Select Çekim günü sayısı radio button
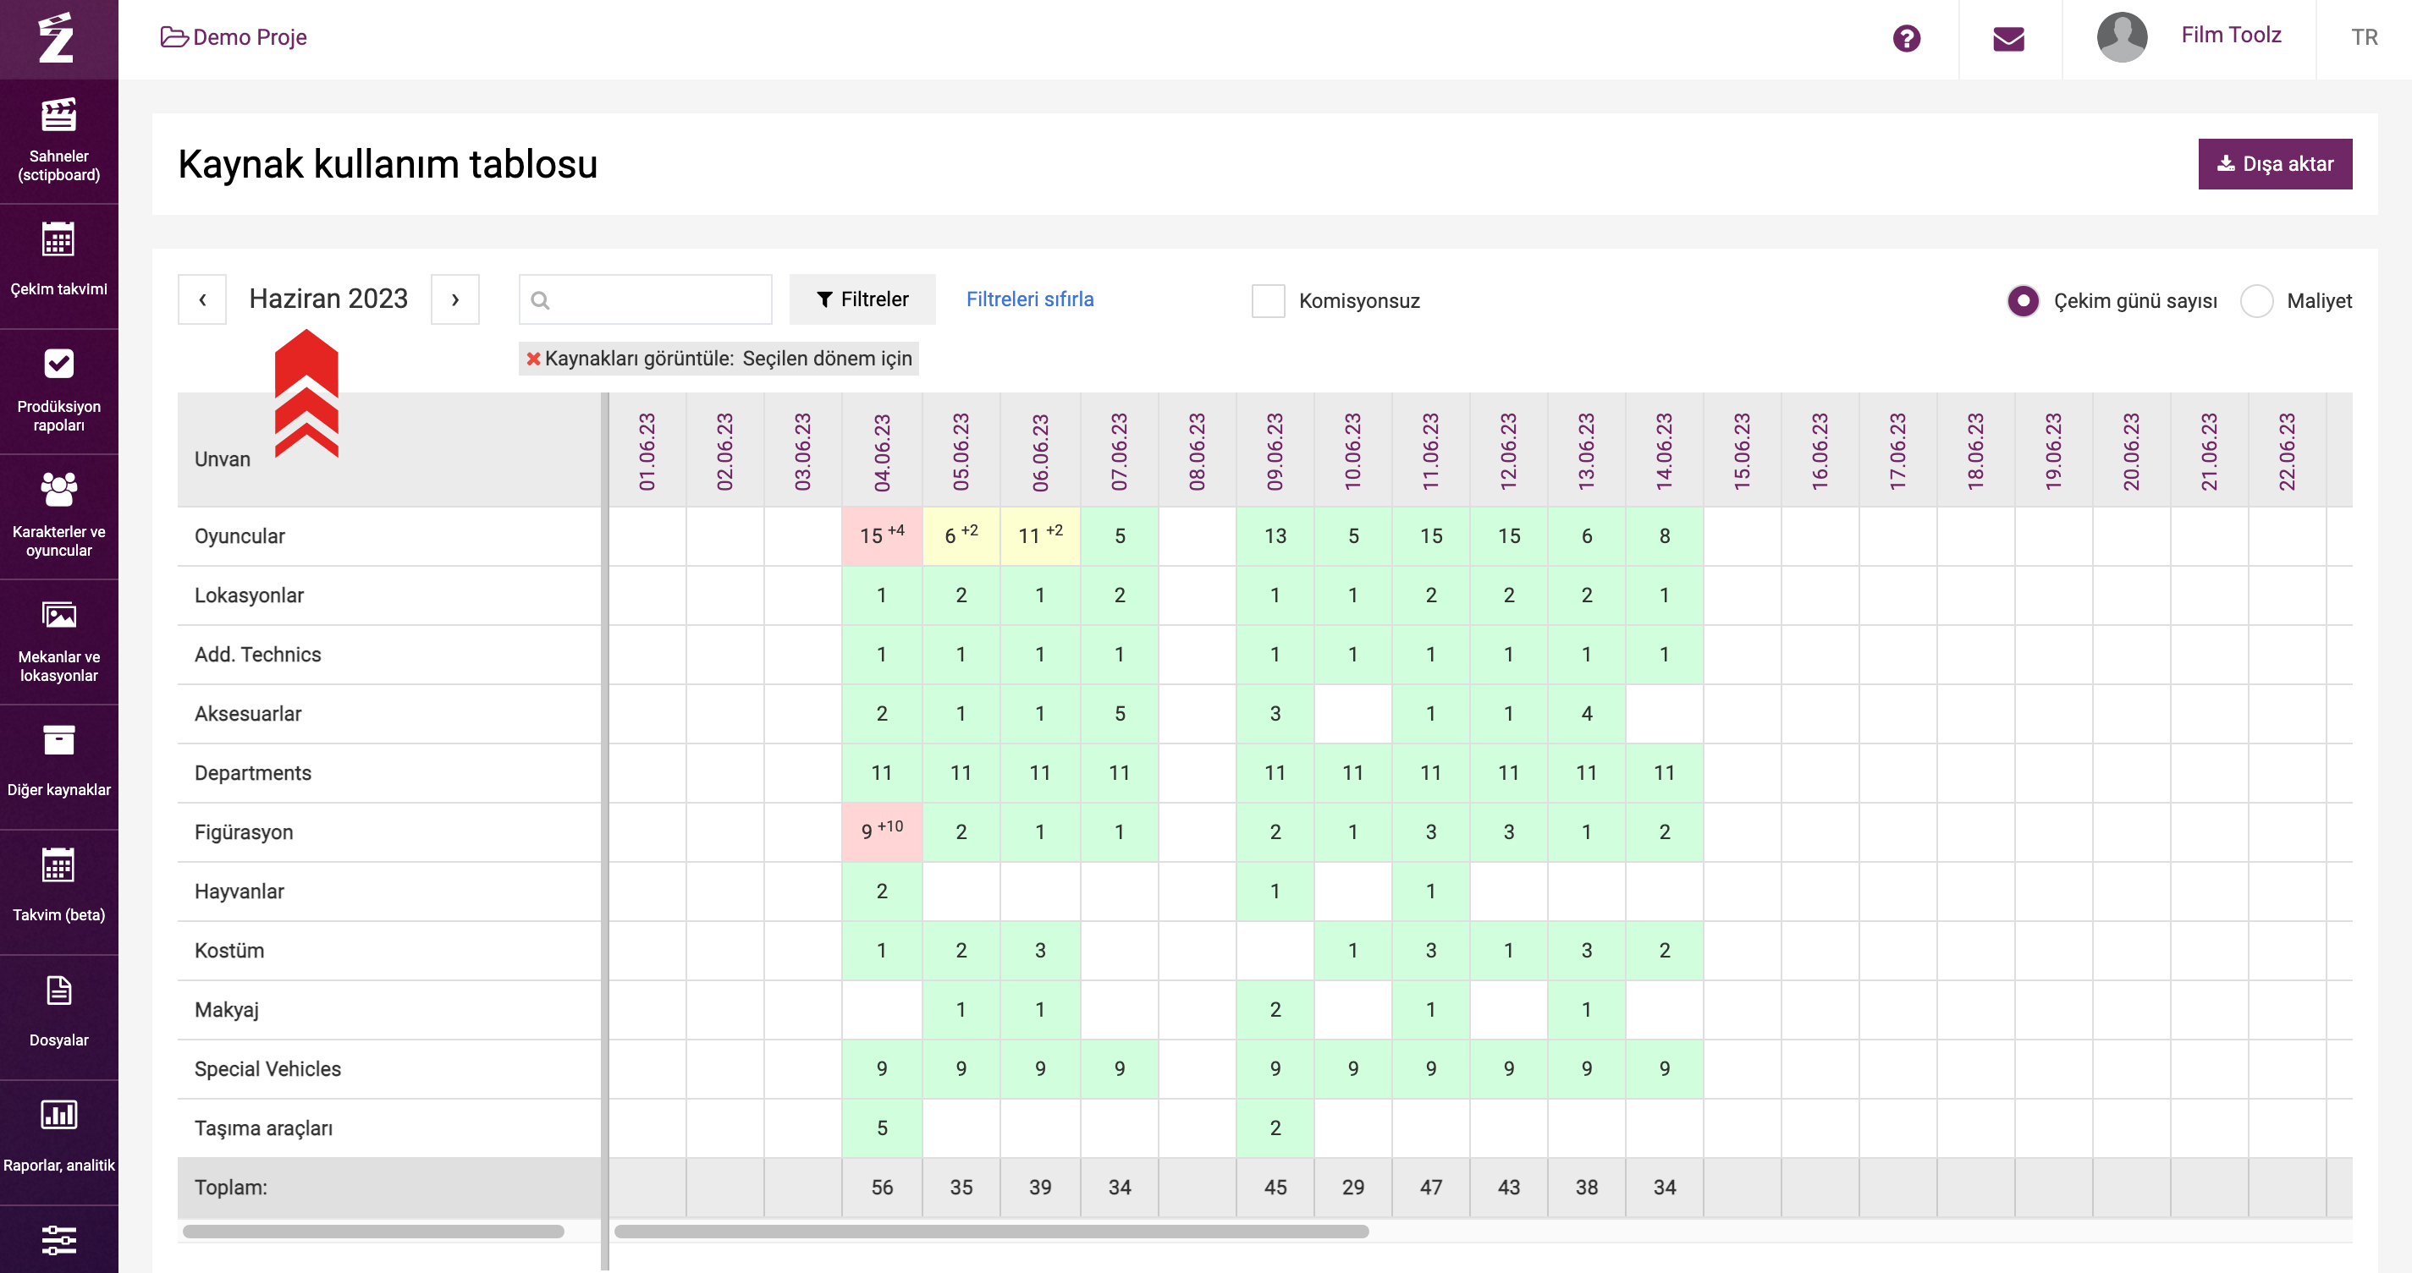Screen dimensions: 2412x1273 pos(2023,301)
